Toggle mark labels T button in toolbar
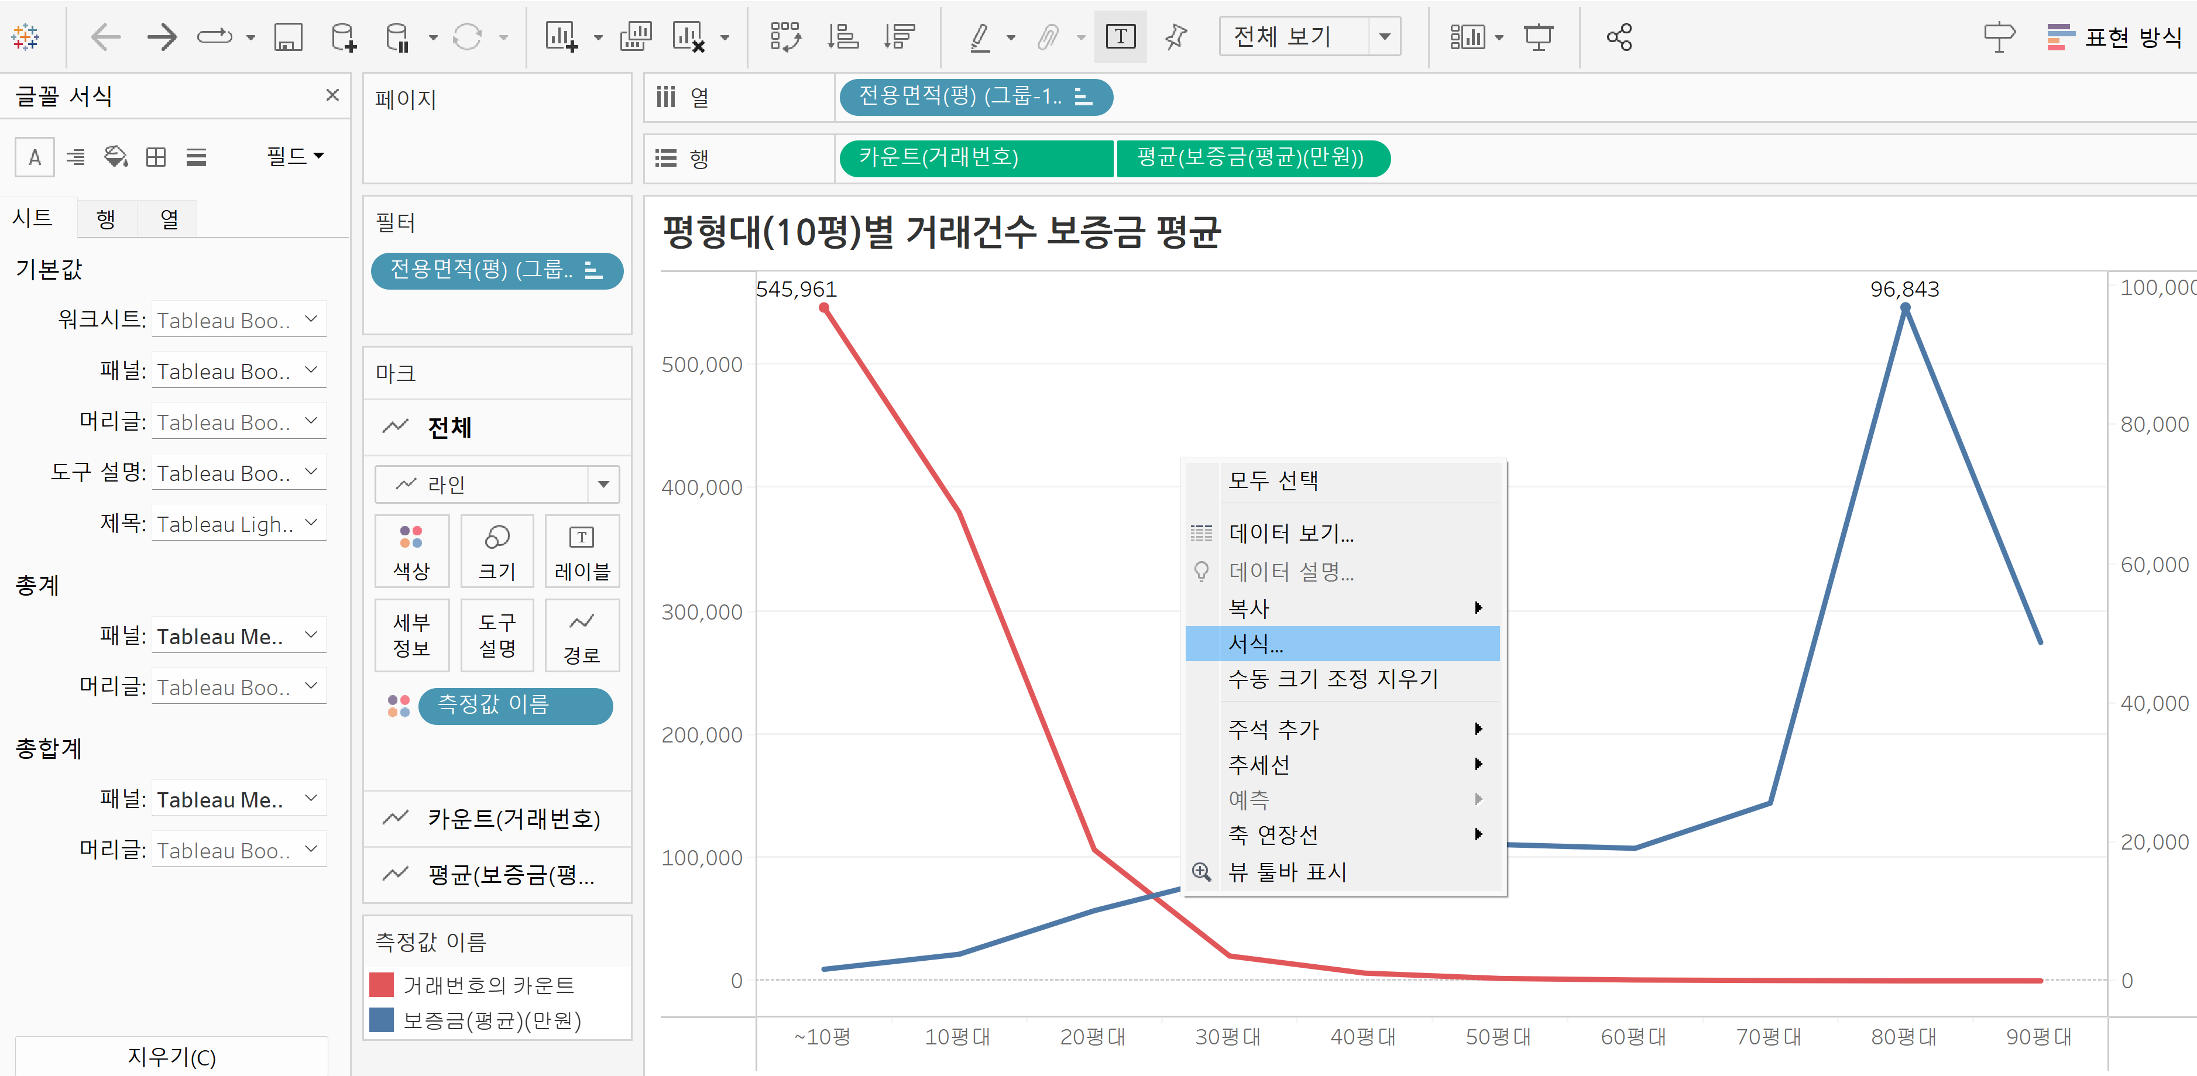The height and width of the screenshot is (1076, 2197). [1120, 37]
